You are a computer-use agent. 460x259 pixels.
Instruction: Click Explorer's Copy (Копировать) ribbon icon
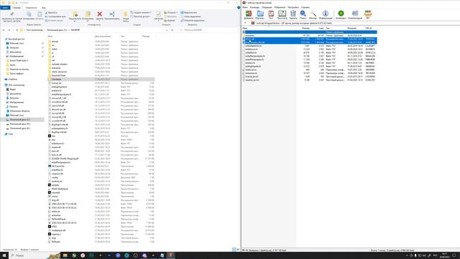tap(29, 16)
